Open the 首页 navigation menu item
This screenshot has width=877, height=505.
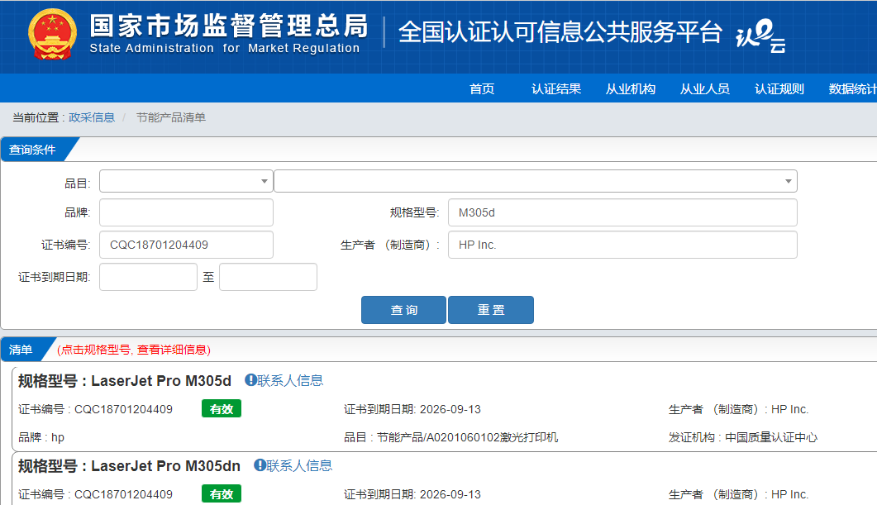[x=482, y=89]
